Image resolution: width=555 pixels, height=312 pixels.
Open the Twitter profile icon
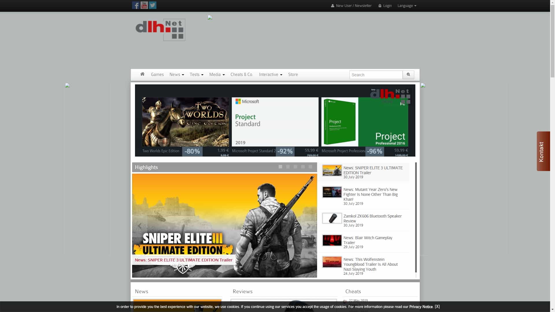152,5
